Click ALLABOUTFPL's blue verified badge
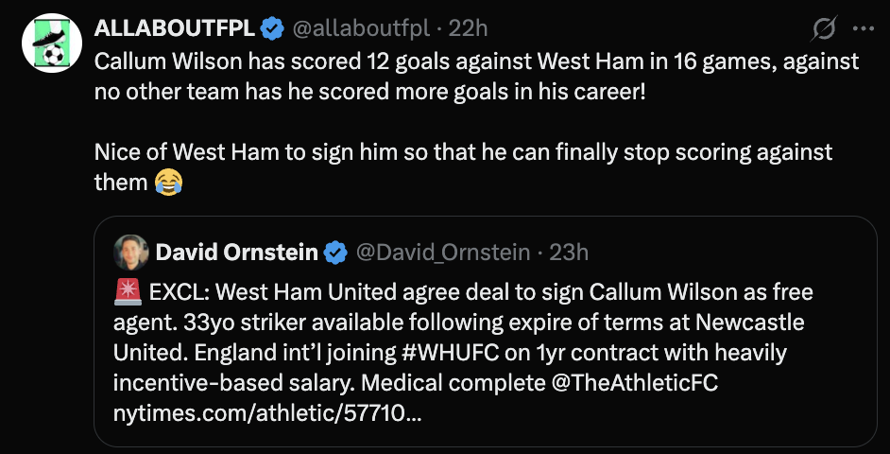The height and width of the screenshot is (454, 890). click(272, 29)
